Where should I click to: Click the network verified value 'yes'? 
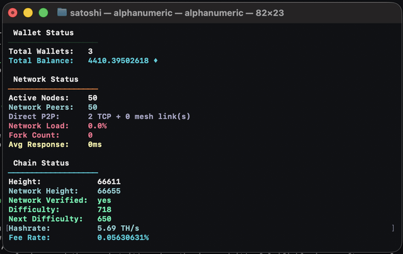[104, 201]
